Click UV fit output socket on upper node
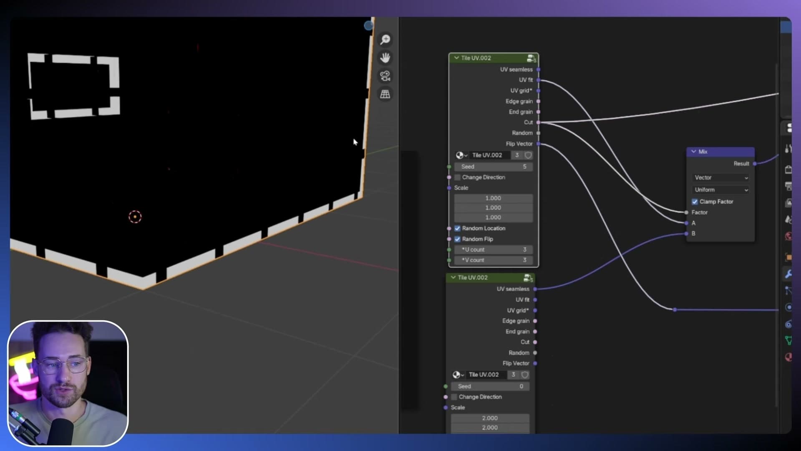Screen dimensions: 801x451 [x=539, y=80]
